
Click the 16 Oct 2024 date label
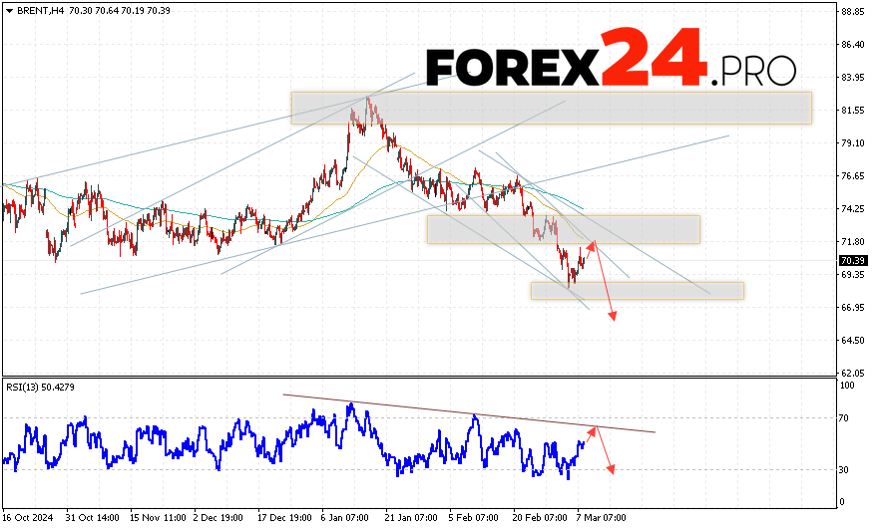click(x=27, y=518)
